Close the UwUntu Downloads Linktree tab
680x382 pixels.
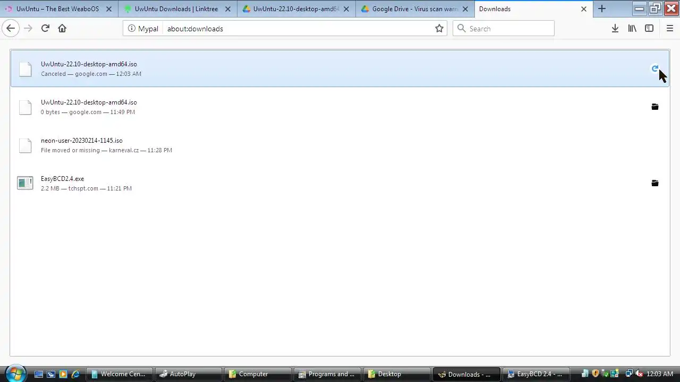pos(227,9)
